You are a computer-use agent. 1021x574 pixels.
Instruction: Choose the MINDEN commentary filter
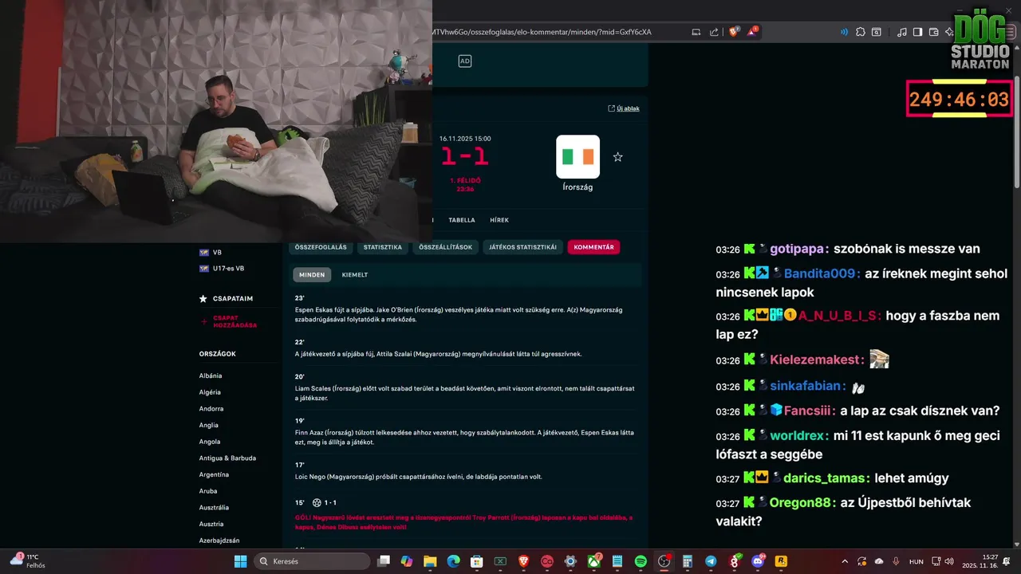pyautogui.click(x=312, y=274)
